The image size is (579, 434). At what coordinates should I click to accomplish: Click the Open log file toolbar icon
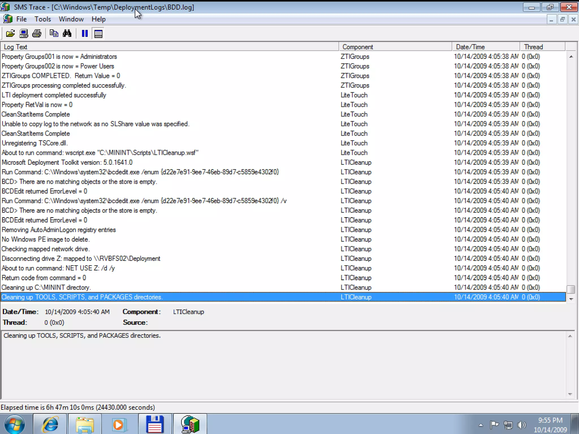coord(10,34)
